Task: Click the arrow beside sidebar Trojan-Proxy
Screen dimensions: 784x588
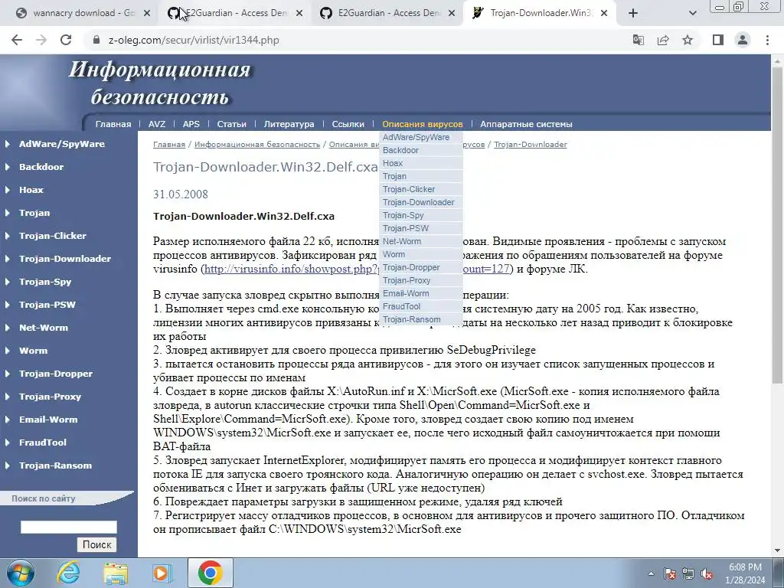Action: click(x=8, y=397)
